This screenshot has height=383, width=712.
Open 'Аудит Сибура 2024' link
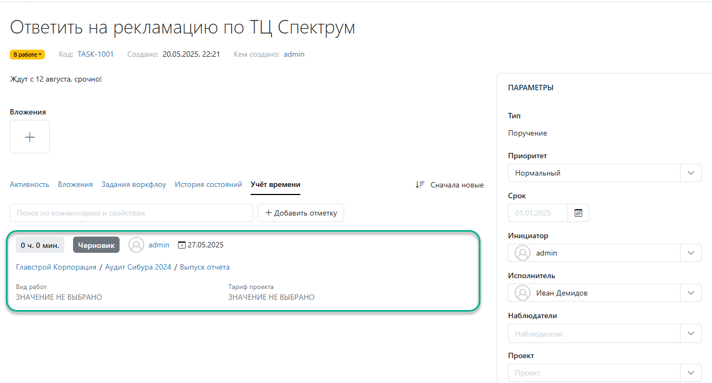[138, 267]
